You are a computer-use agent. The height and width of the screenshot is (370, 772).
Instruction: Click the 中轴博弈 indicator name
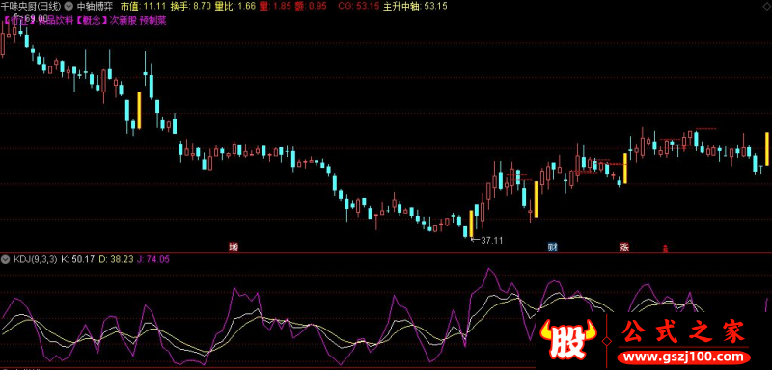(x=95, y=7)
